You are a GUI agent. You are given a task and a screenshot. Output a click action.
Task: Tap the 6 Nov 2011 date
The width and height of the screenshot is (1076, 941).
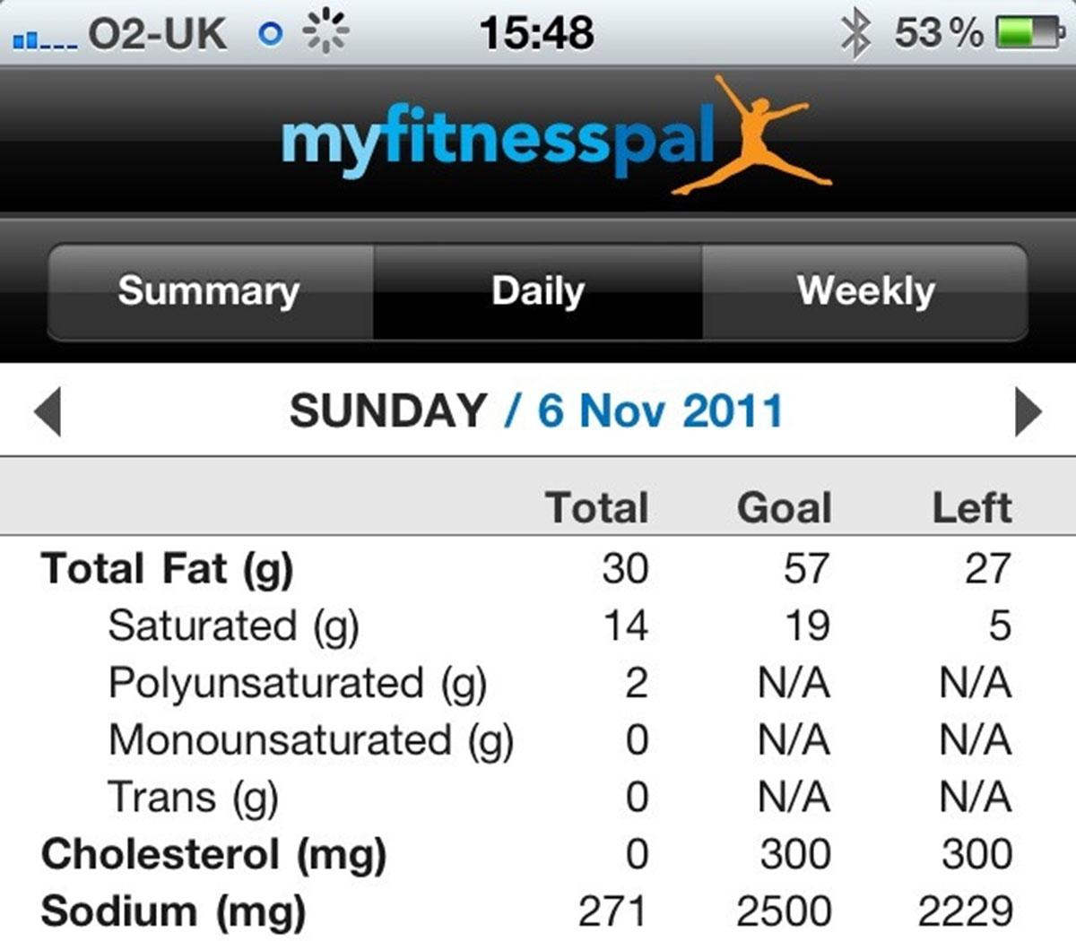point(660,411)
